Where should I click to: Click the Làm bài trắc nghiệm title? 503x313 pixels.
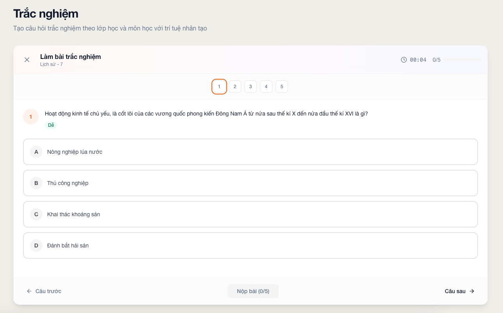click(x=71, y=57)
